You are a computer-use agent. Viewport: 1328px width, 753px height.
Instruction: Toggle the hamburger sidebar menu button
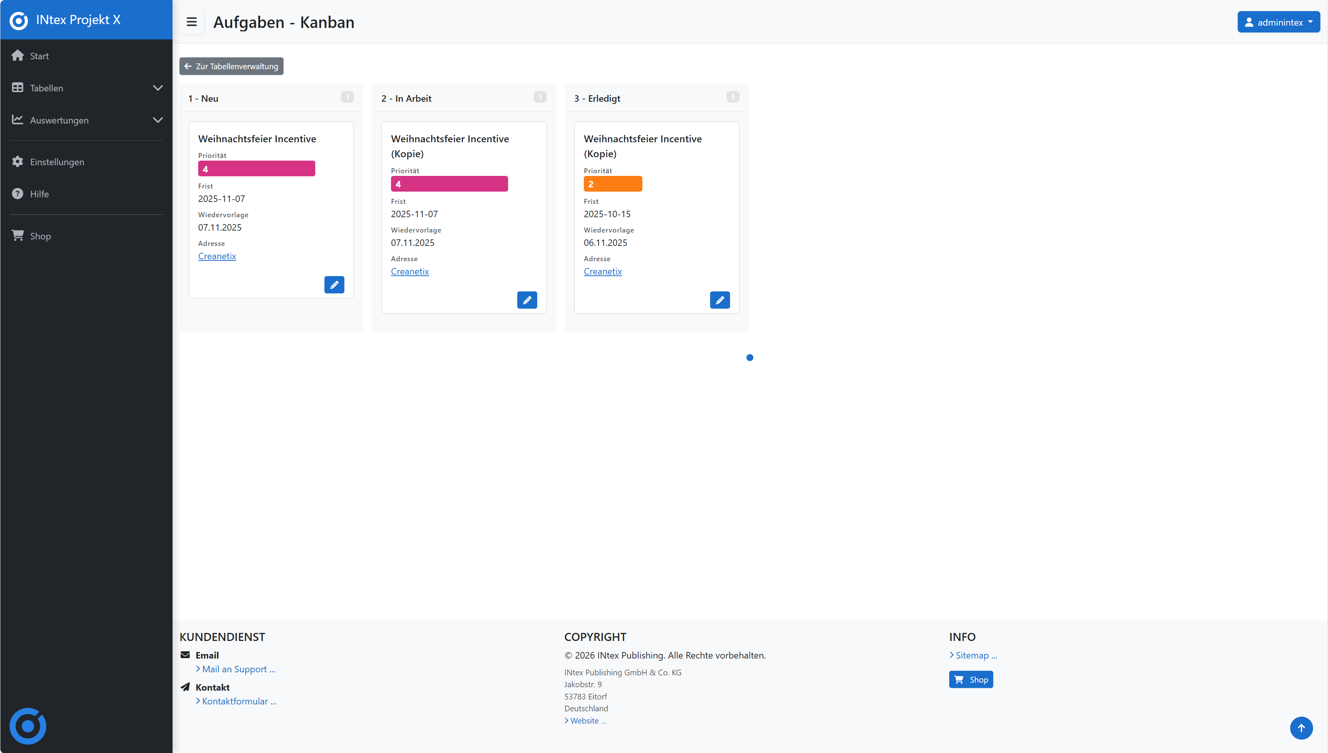(x=191, y=22)
